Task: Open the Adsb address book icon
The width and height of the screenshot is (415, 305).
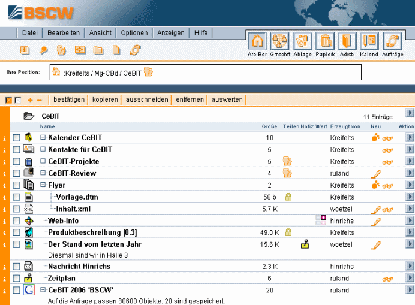Action: click(347, 41)
